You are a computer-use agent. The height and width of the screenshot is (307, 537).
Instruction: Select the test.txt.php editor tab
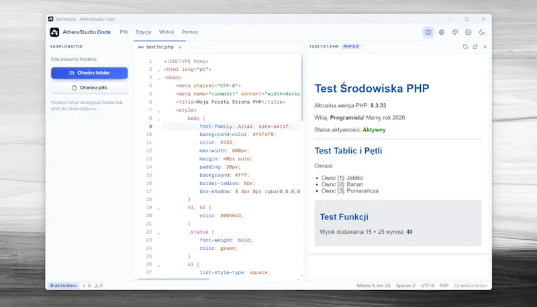point(160,47)
